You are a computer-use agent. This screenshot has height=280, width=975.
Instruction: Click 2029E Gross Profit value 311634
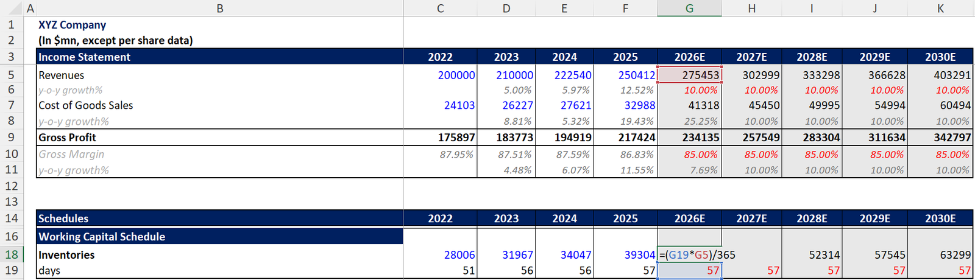pos(874,138)
